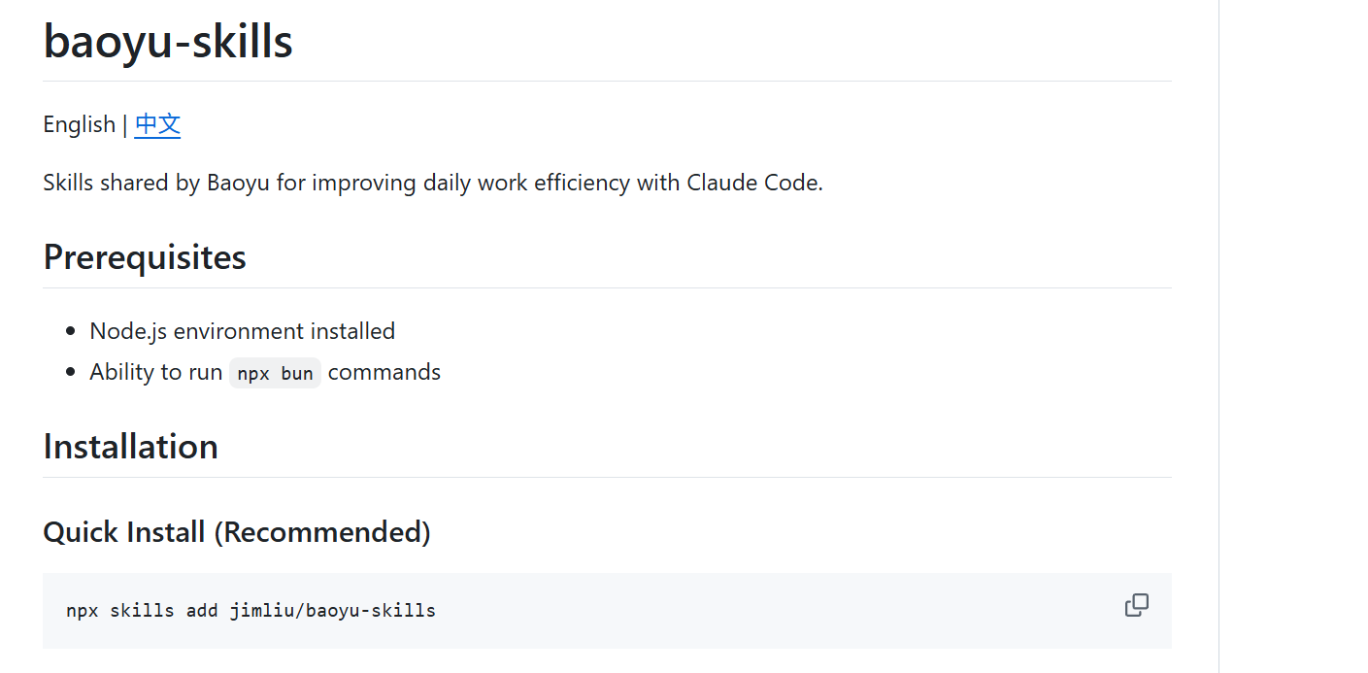Click the Ability to run bullet text
Image resolution: width=1368 pixels, height=673 pixels.
coord(156,373)
